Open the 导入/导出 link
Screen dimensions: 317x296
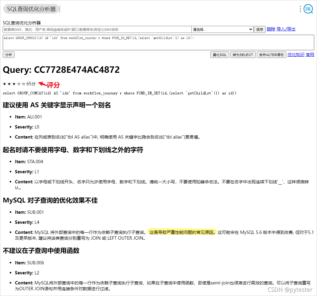[286, 29]
